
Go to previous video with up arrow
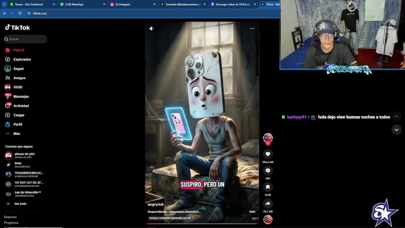coord(396,117)
